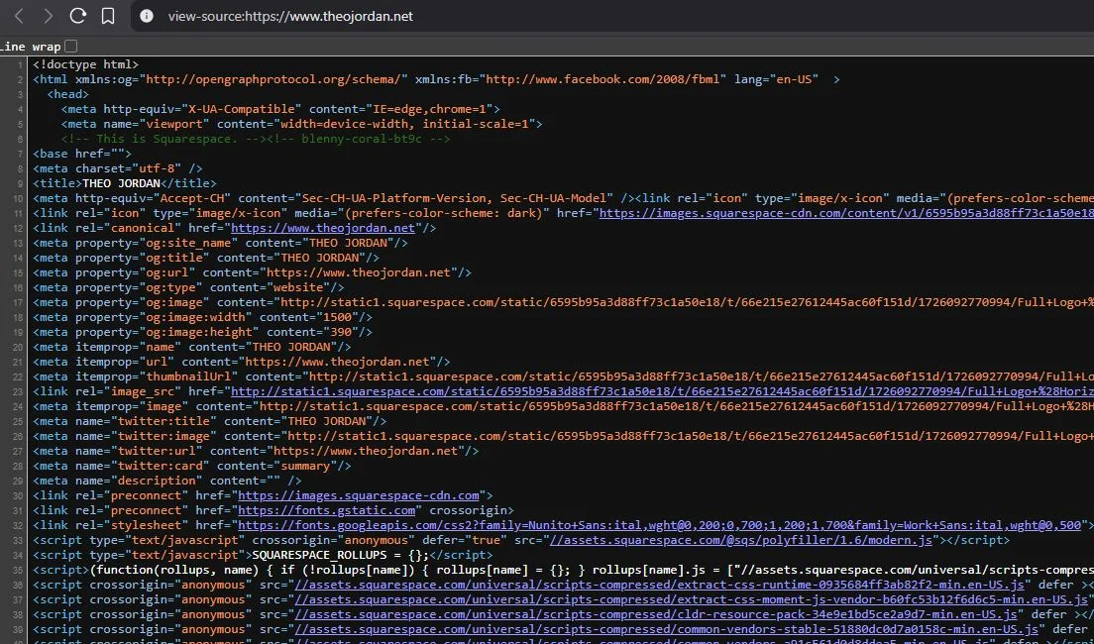Follow the image_src static1.squarespace.com link on line 23

662,391
